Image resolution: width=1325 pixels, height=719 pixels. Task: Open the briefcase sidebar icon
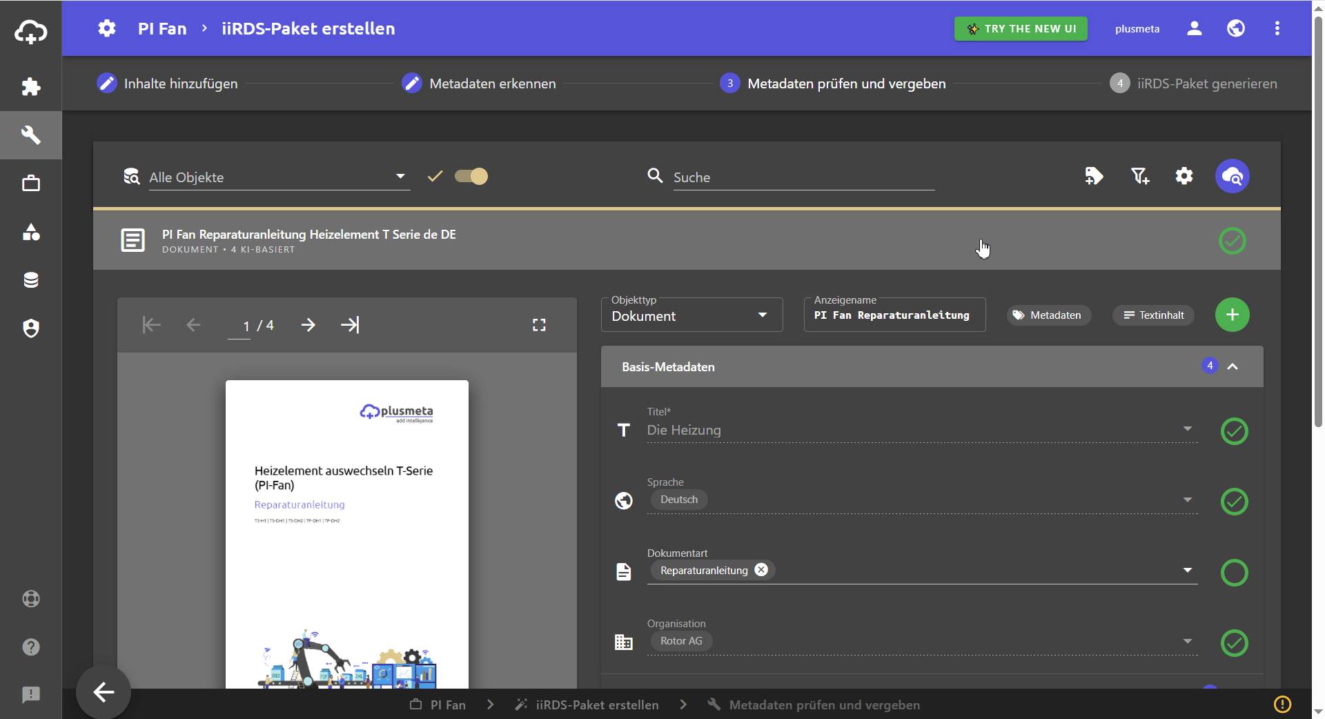[30, 184]
